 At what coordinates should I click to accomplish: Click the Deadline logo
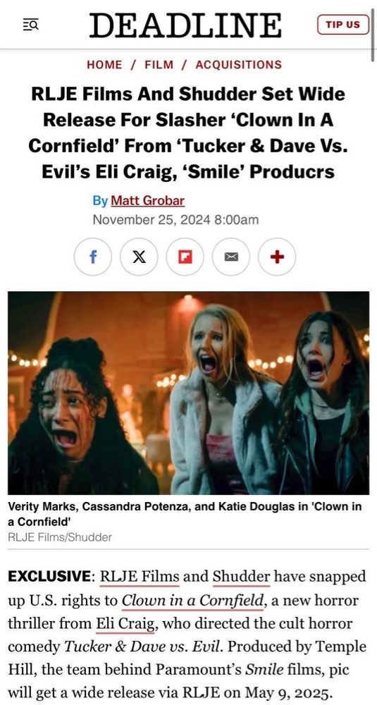point(185,25)
